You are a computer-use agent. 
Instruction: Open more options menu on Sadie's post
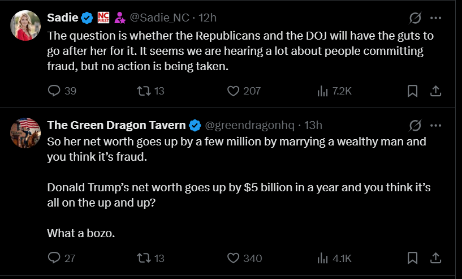click(435, 18)
